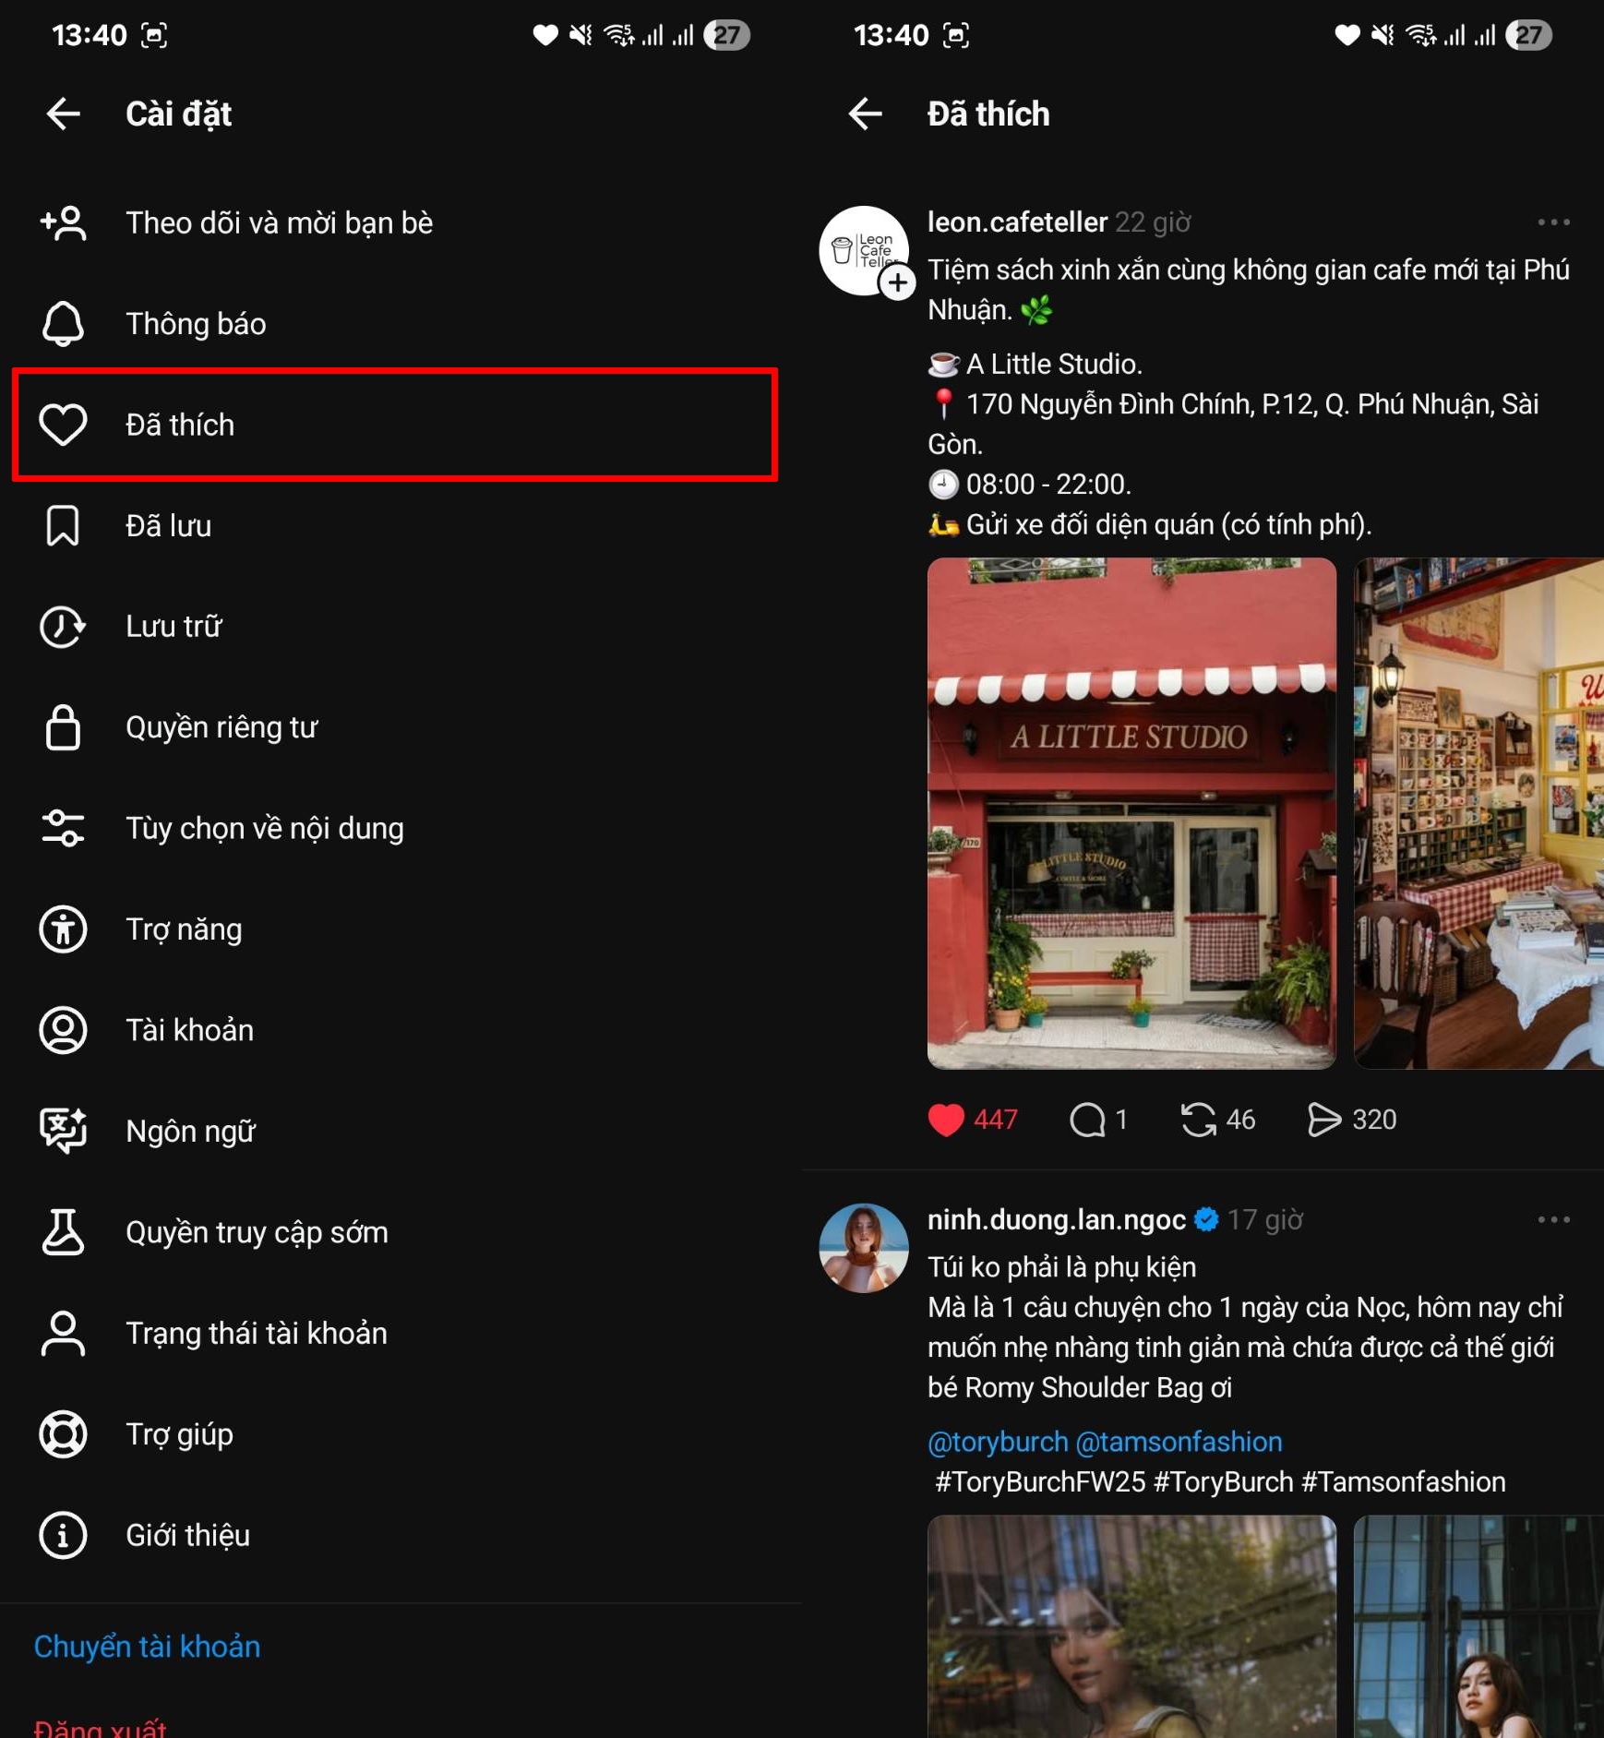The height and width of the screenshot is (1738, 1604).
Task: Tap the sliders icon for Tùy chọn về nội dung
Action: pyautogui.click(x=63, y=828)
